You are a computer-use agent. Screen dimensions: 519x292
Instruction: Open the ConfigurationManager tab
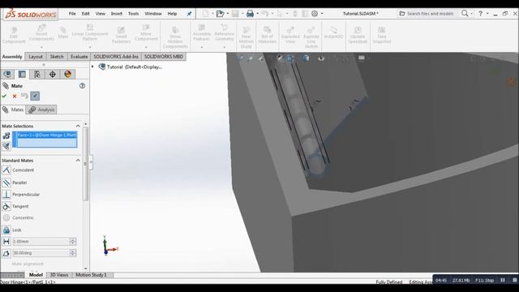click(x=37, y=74)
